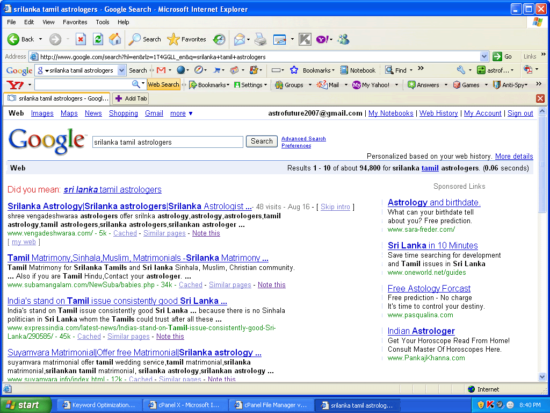This screenshot has width=550, height=413.
Task: Expand My Yahoo! dropdown arrow
Action: click(x=397, y=84)
